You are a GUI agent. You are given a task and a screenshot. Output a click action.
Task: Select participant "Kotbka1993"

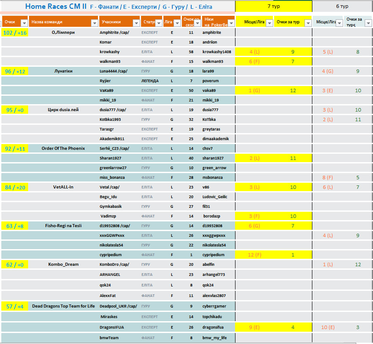point(110,119)
